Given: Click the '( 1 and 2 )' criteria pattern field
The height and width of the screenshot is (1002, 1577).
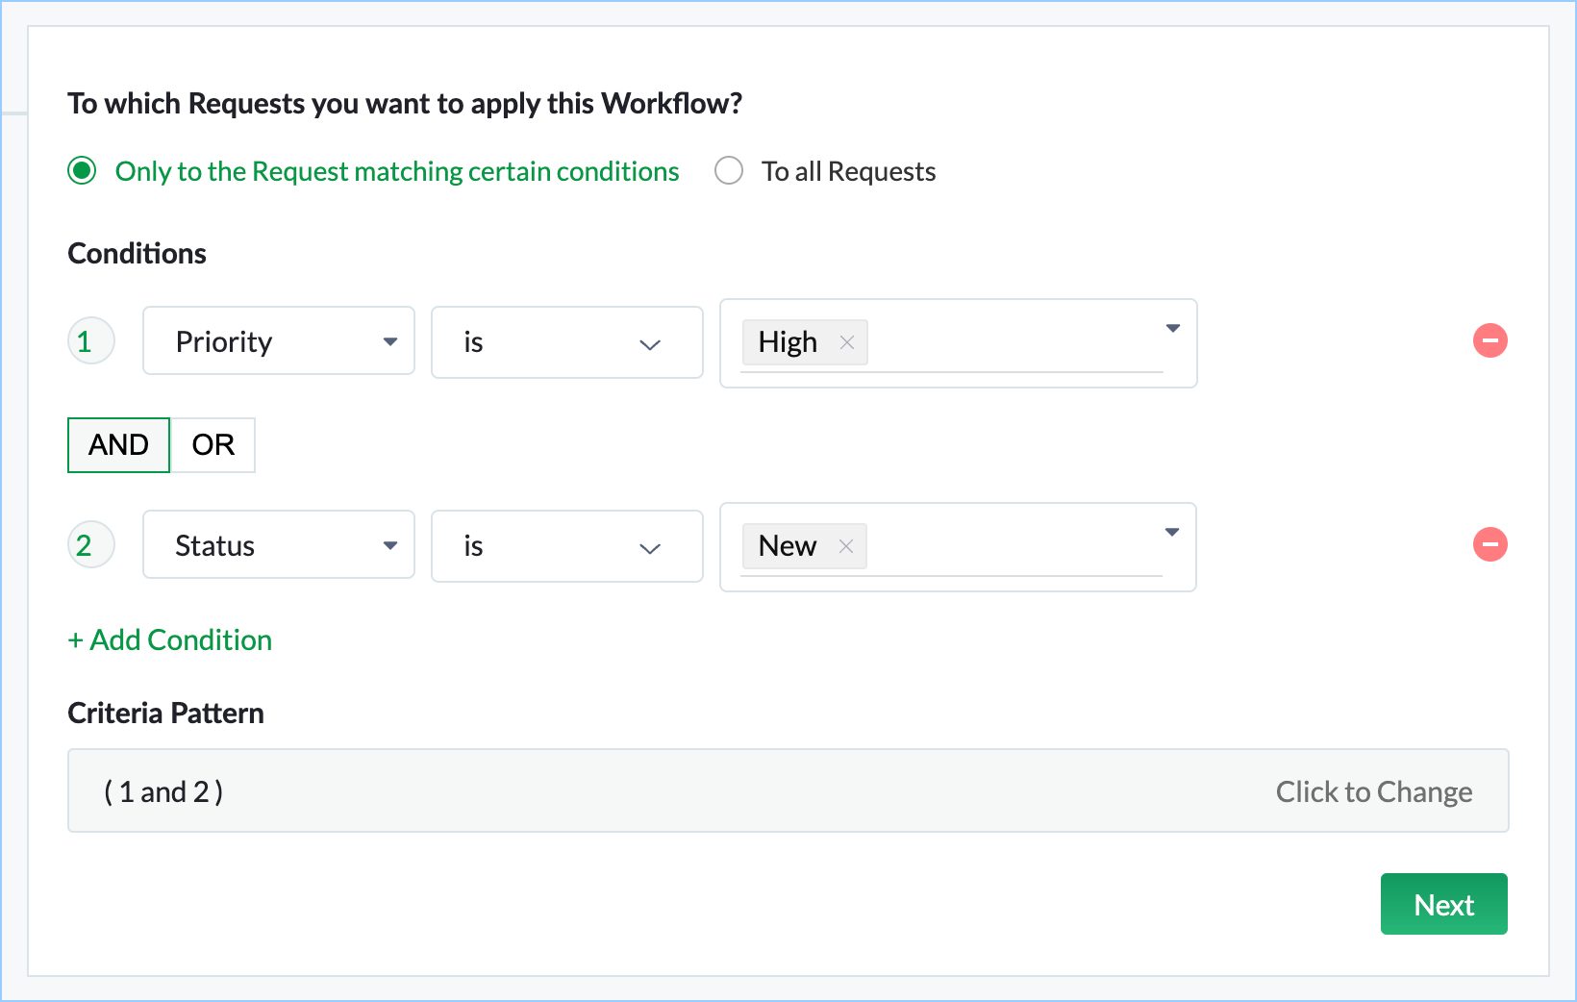Looking at the screenshot, I should pos(163,791).
